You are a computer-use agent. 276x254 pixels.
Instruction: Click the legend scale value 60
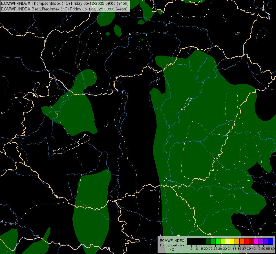[273, 248]
